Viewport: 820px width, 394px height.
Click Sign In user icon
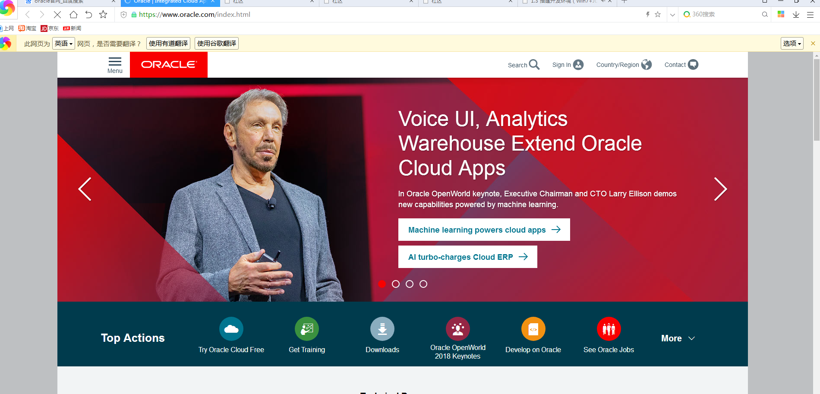(x=578, y=65)
